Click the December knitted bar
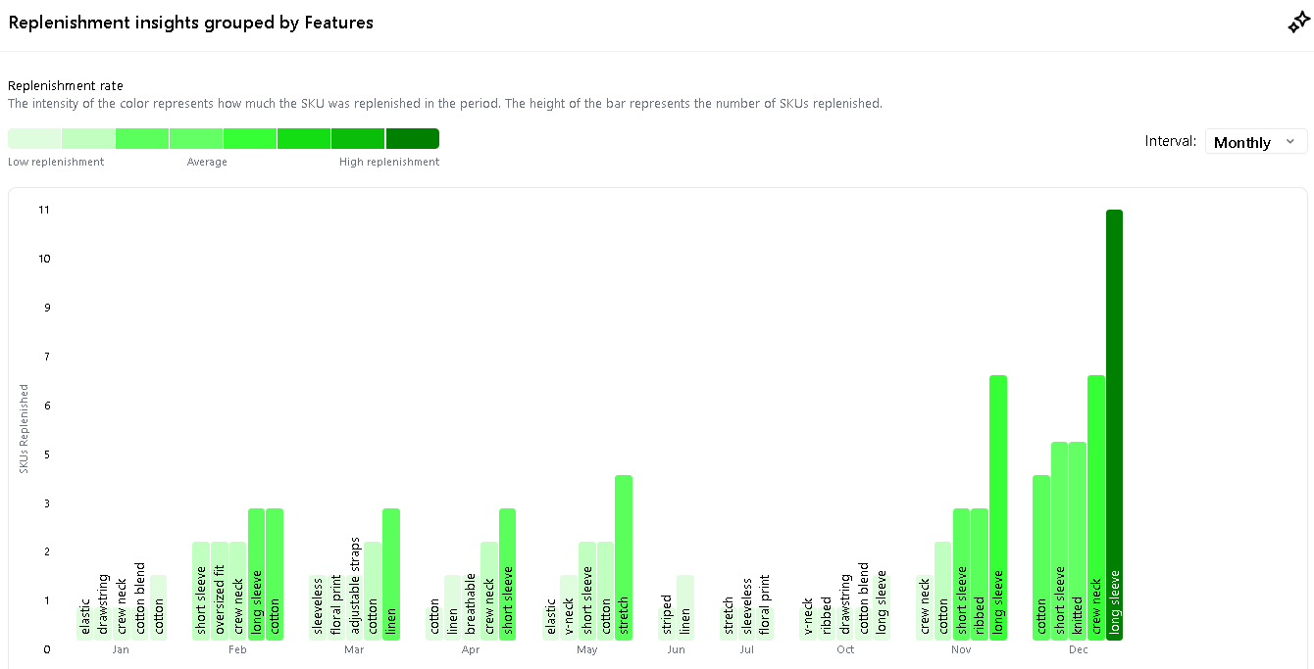This screenshot has width=1314, height=669. coord(1078,540)
